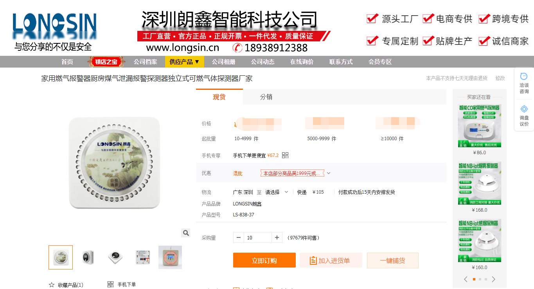
Task: Expand the 优惠 promotion chevron
Action: (x=329, y=173)
